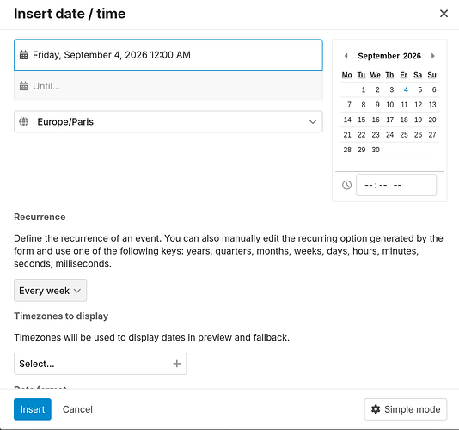Viewport: 459px width, 430px height.
Task: Focus the Until... date field
Action: pyautogui.click(x=168, y=86)
